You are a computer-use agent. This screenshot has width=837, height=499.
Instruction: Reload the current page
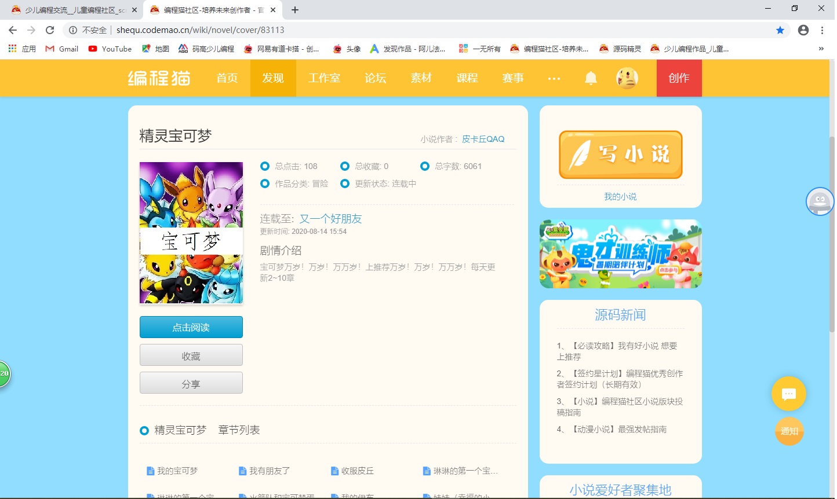pos(50,30)
